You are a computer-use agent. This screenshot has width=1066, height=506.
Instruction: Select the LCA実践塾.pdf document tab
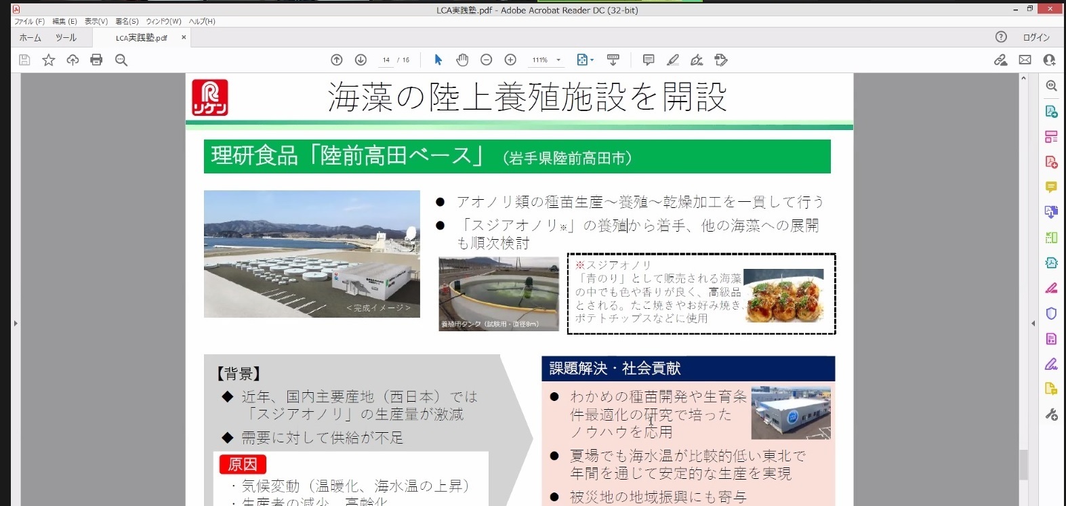(141, 38)
